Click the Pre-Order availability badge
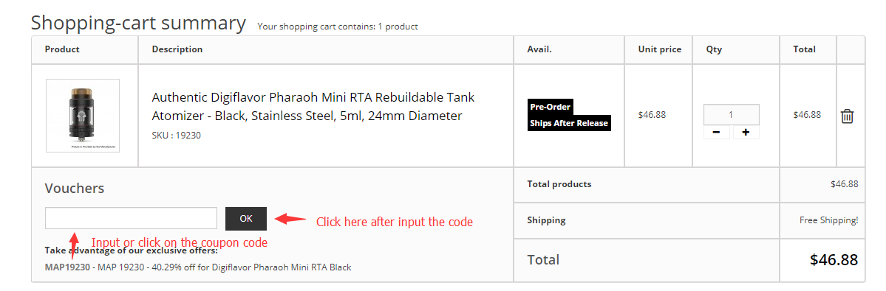Viewport: 886px width, 291px height. pyautogui.click(x=551, y=106)
